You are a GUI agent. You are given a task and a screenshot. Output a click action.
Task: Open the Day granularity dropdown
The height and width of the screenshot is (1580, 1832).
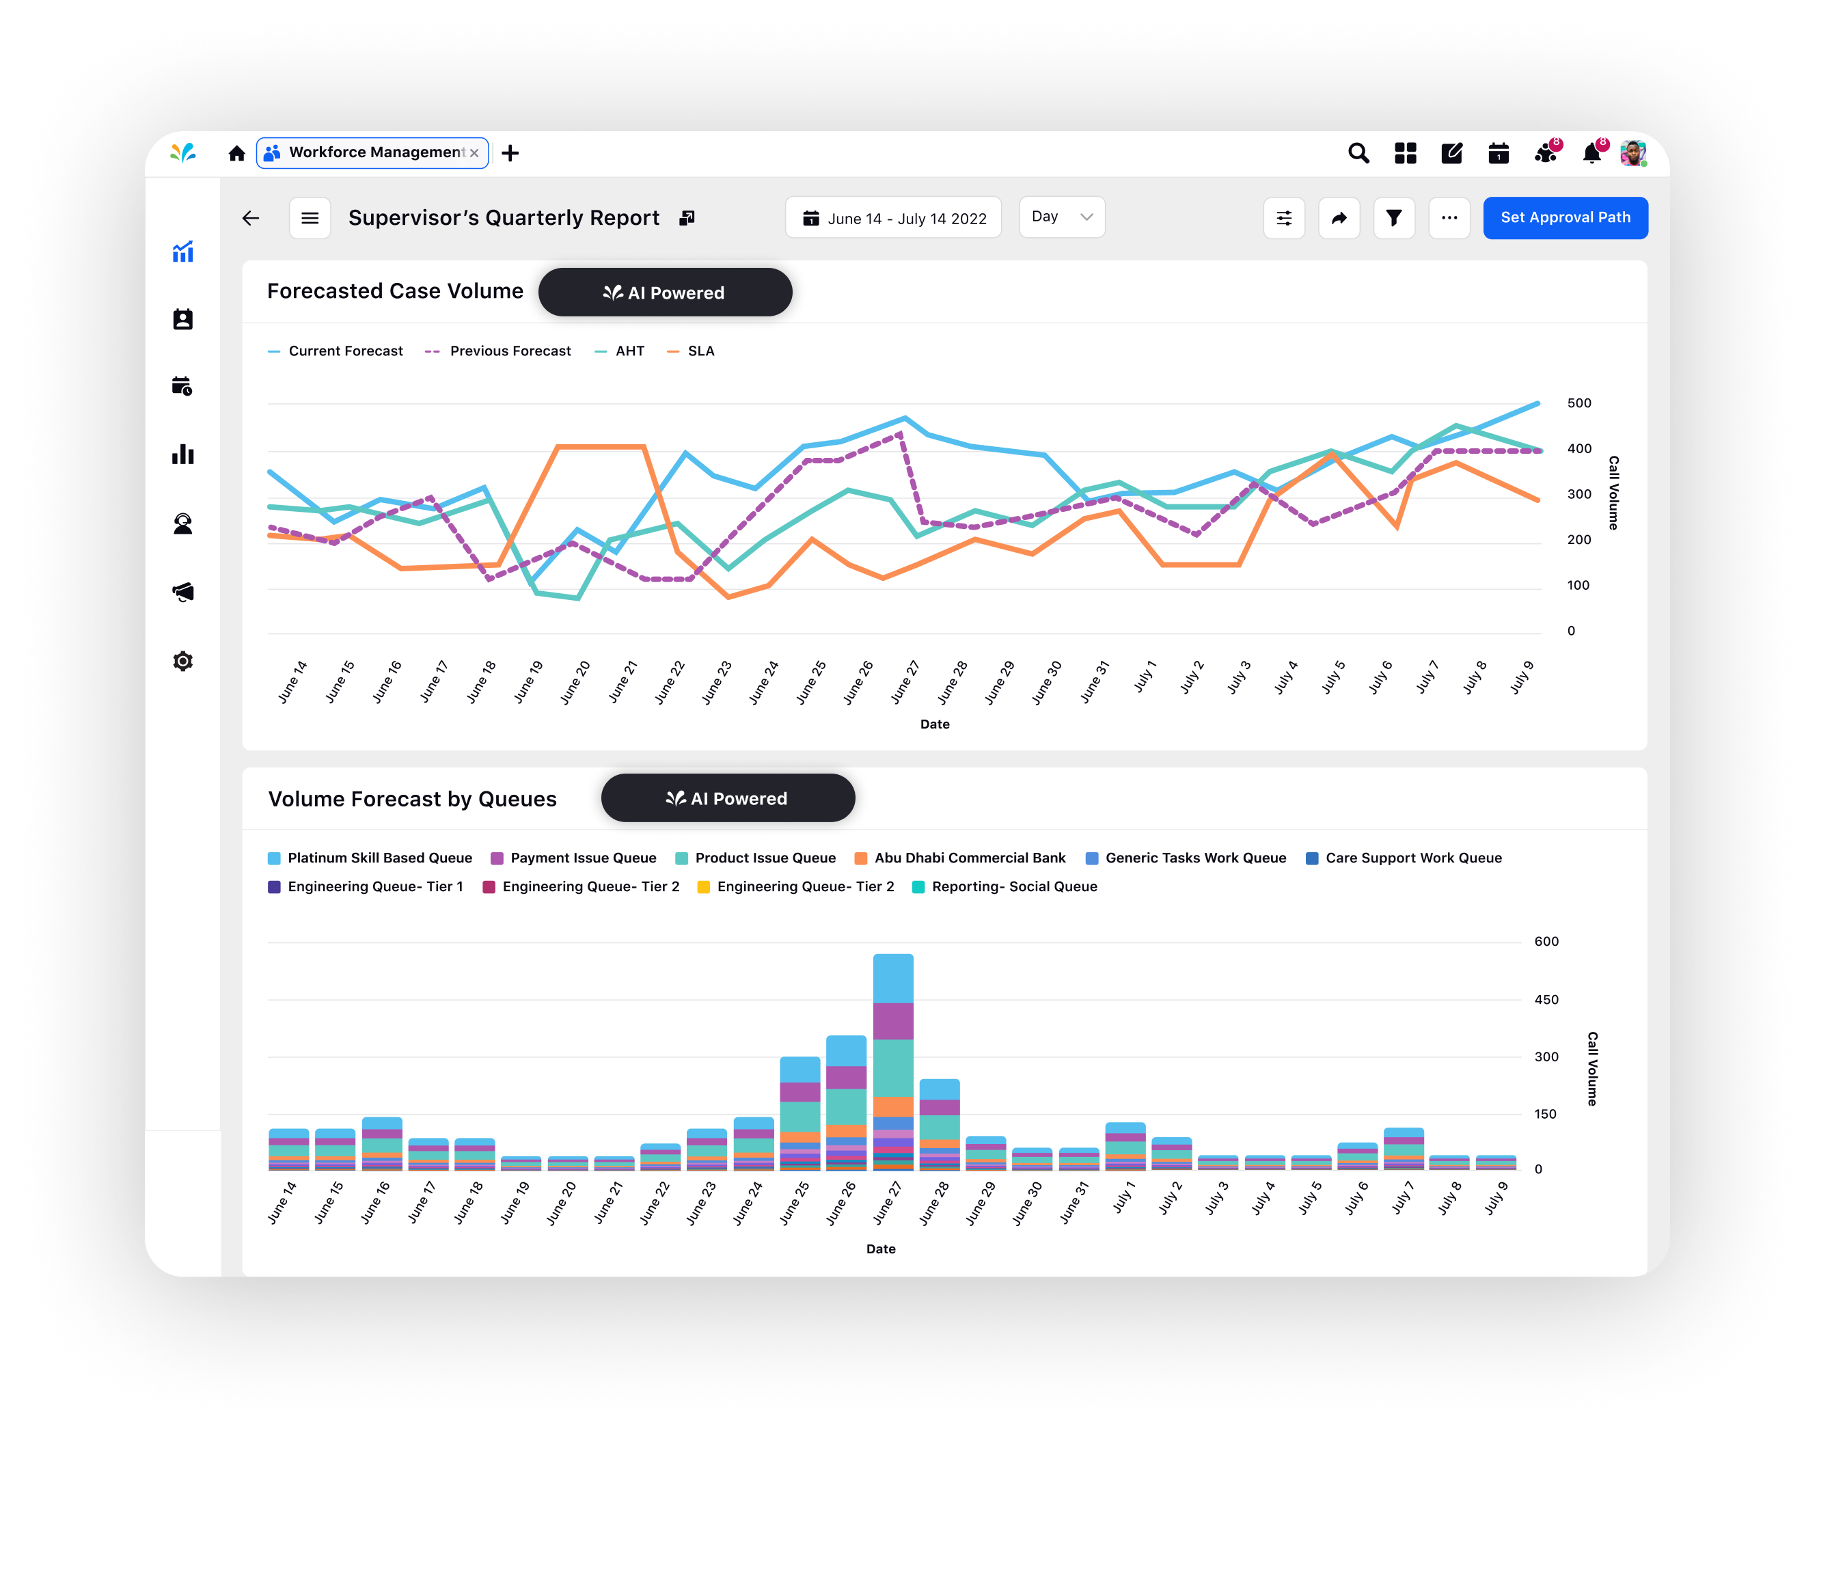(x=1061, y=217)
